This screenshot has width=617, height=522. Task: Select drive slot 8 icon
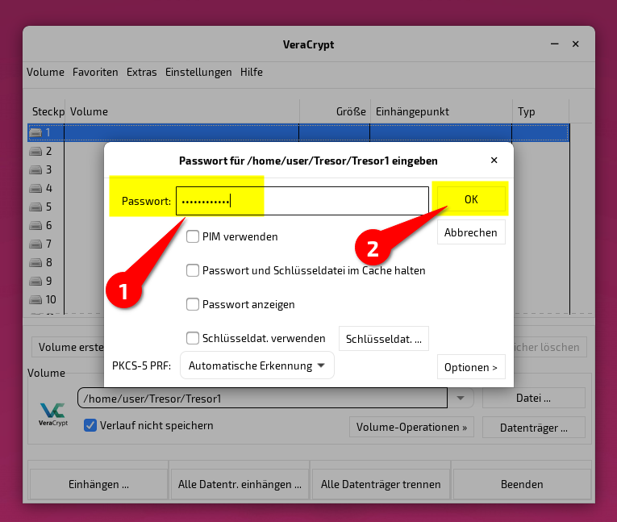pyautogui.click(x=35, y=262)
